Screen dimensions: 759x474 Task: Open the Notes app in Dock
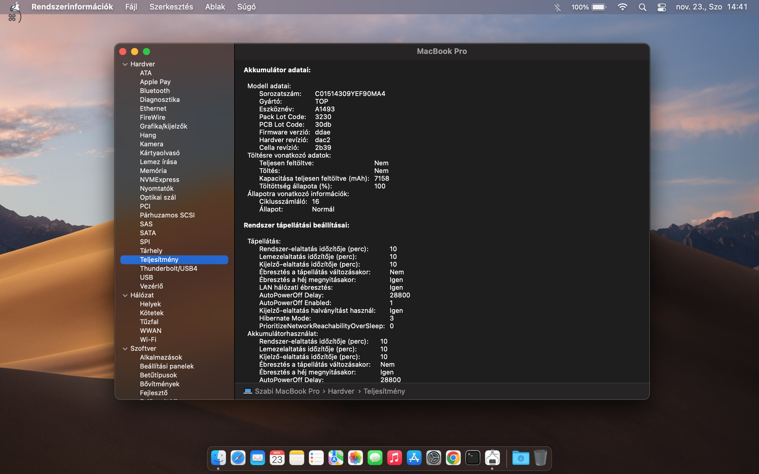pos(297,458)
